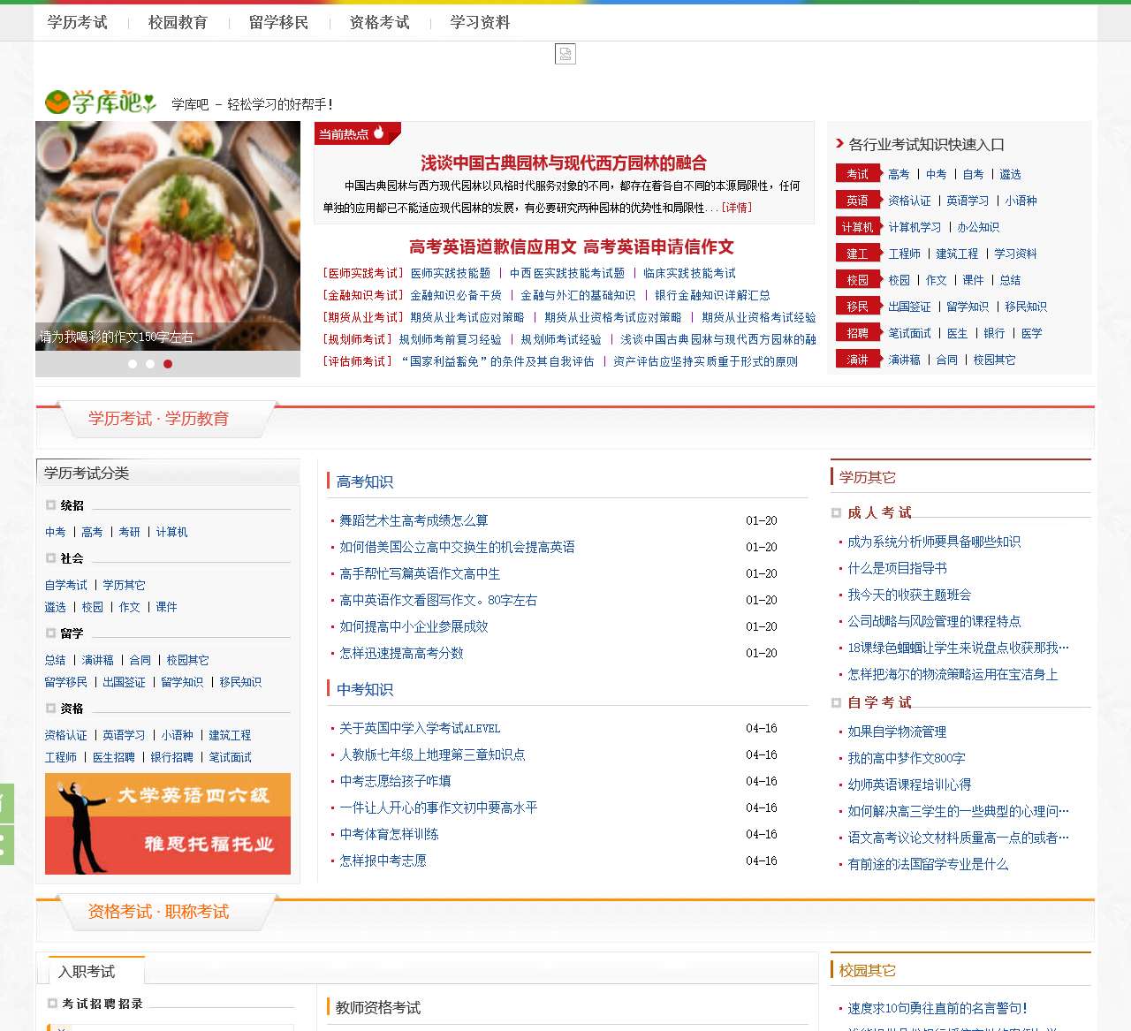The height and width of the screenshot is (1031, 1131).
Task: Open 规划师考试经验 link
Action: pos(561,339)
